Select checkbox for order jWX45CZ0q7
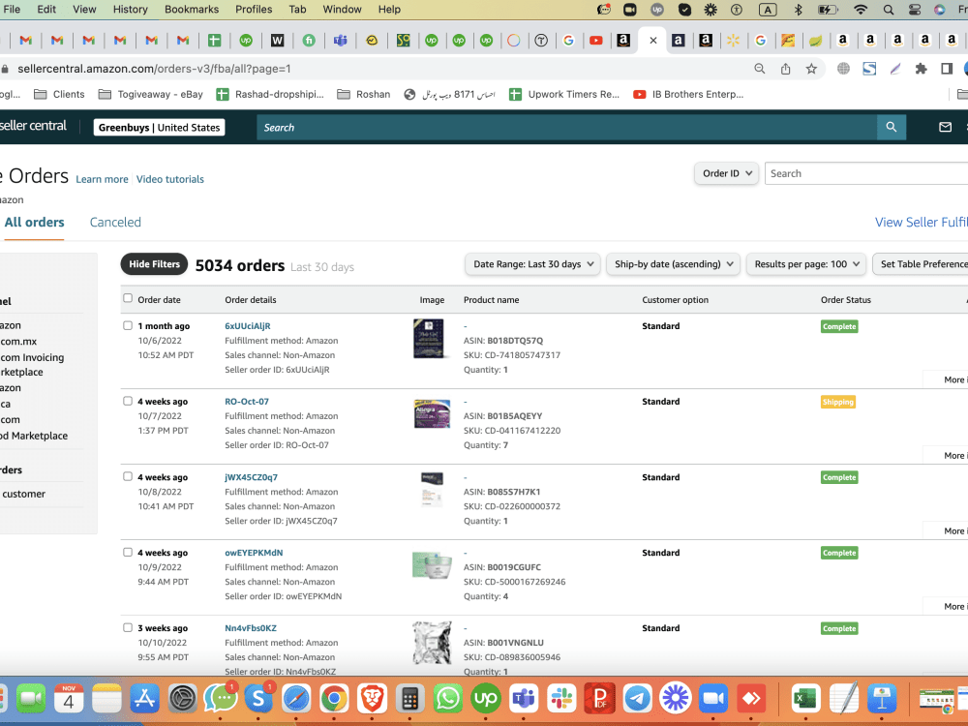 click(x=128, y=476)
